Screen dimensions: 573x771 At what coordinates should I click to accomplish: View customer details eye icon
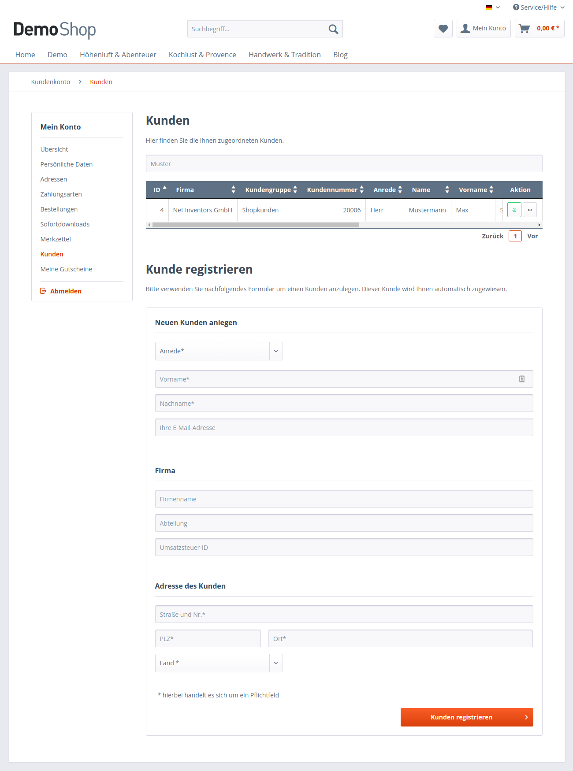(x=530, y=210)
